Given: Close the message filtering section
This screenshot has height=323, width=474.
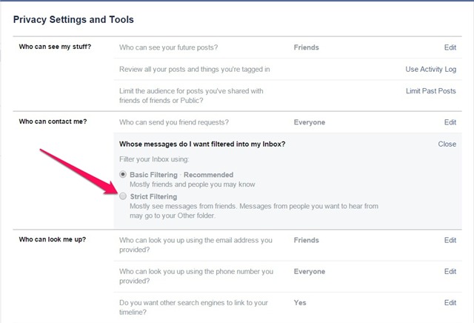Looking at the screenshot, I should pos(447,144).
